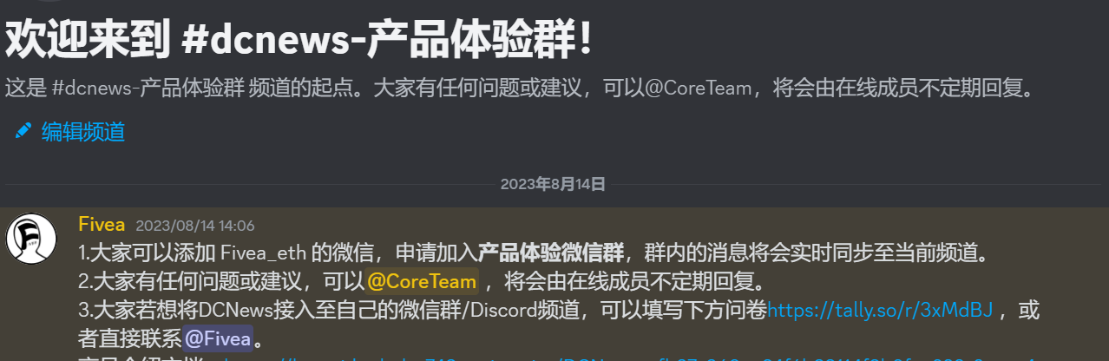
Task: Open Fivea's round profile avatar
Action: 31,238
